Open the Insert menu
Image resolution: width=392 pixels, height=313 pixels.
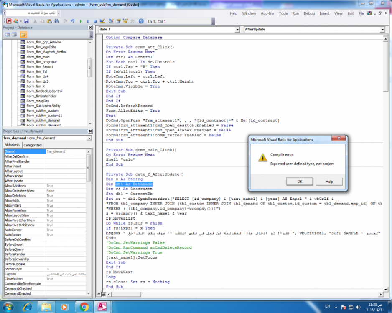(x=324, y=13)
